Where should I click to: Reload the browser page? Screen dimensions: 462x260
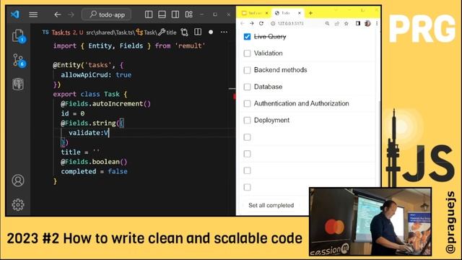pos(261,23)
